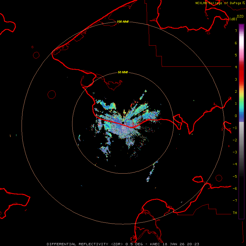The height and width of the screenshot is (246, 246).
Task: Click the black radar site dot at center
Action: tap(123, 123)
